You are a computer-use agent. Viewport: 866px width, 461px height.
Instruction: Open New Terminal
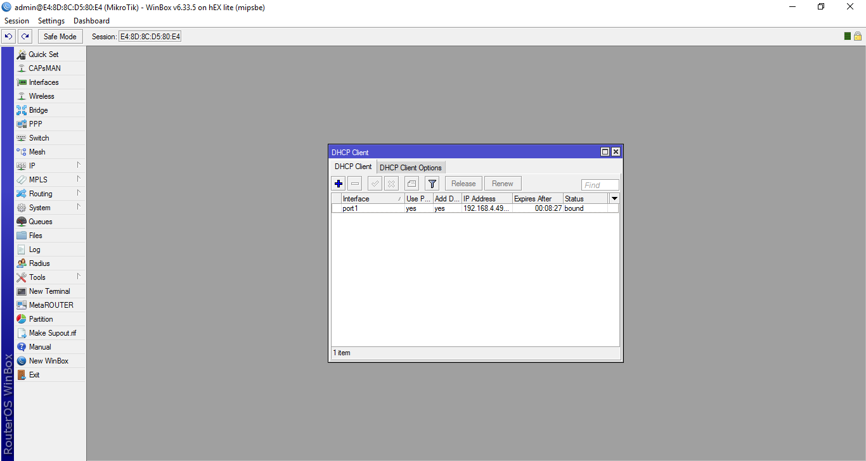[50, 291]
